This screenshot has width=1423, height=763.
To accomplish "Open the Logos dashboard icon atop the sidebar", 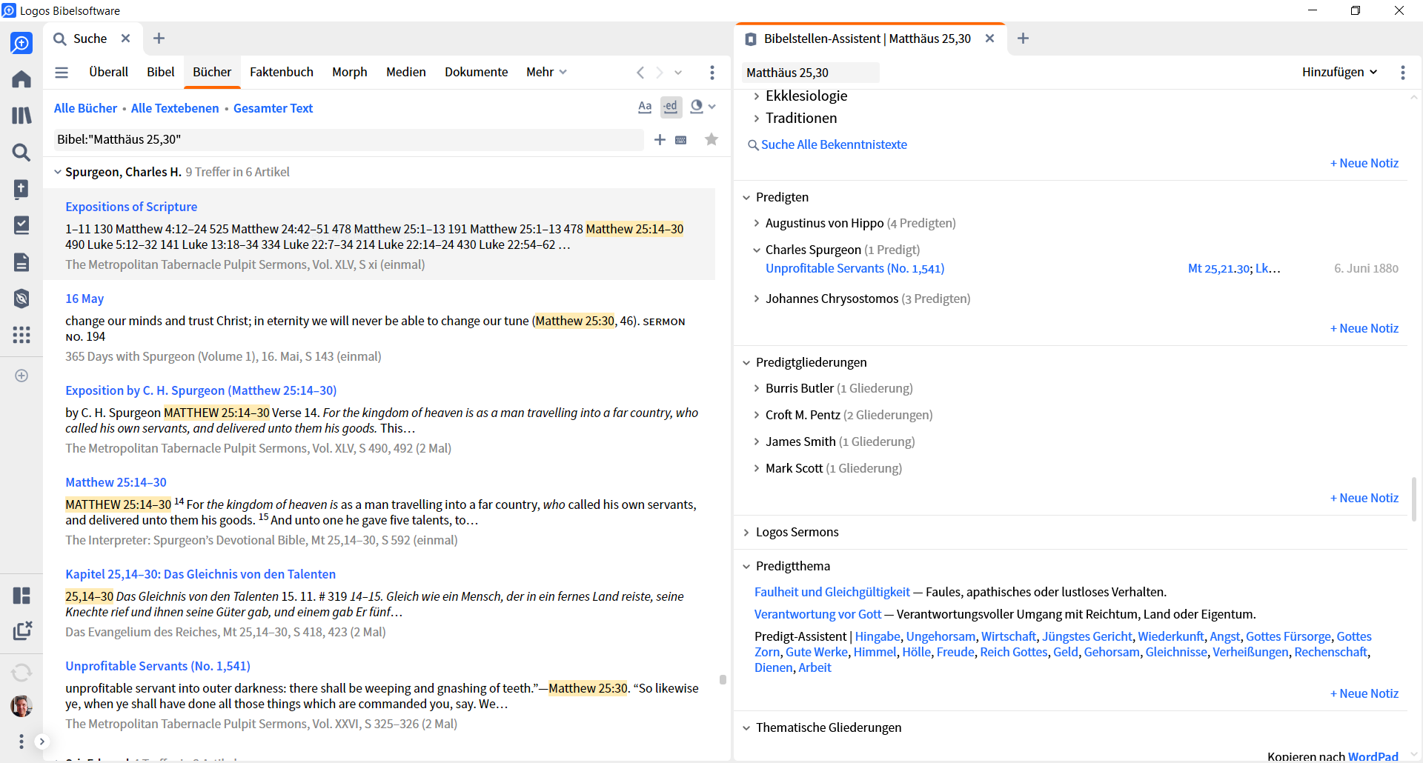I will pos(21,43).
